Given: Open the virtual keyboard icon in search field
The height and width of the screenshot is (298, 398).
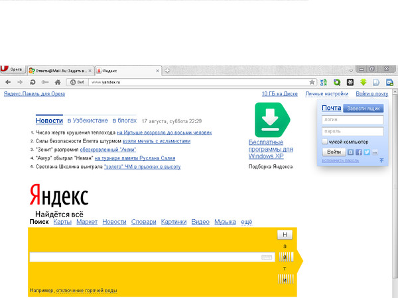Looking at the screenshot, I should (267, 258).
